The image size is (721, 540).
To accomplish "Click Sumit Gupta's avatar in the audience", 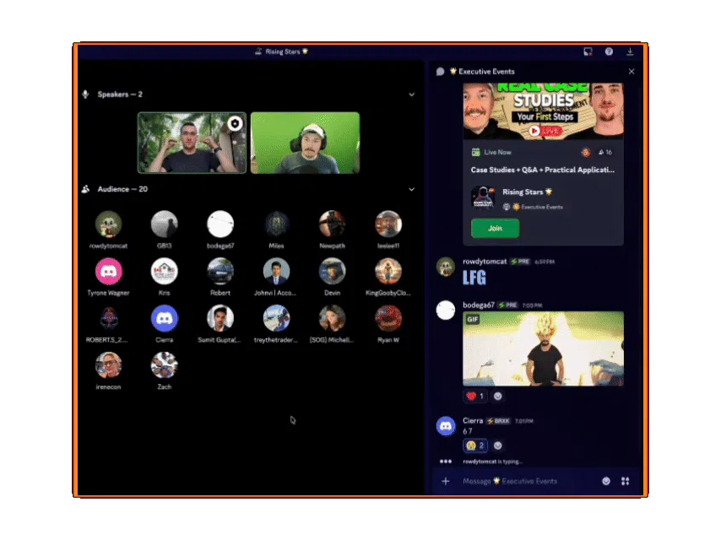I will tap(220, 318).
